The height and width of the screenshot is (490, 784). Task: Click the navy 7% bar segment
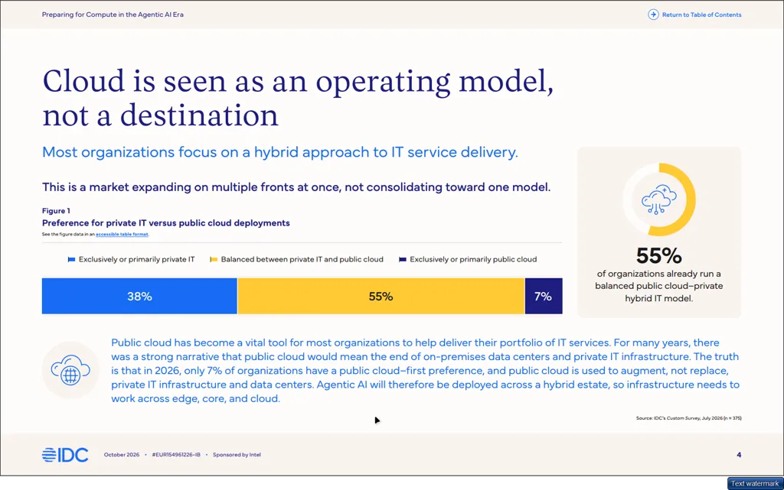544,296
